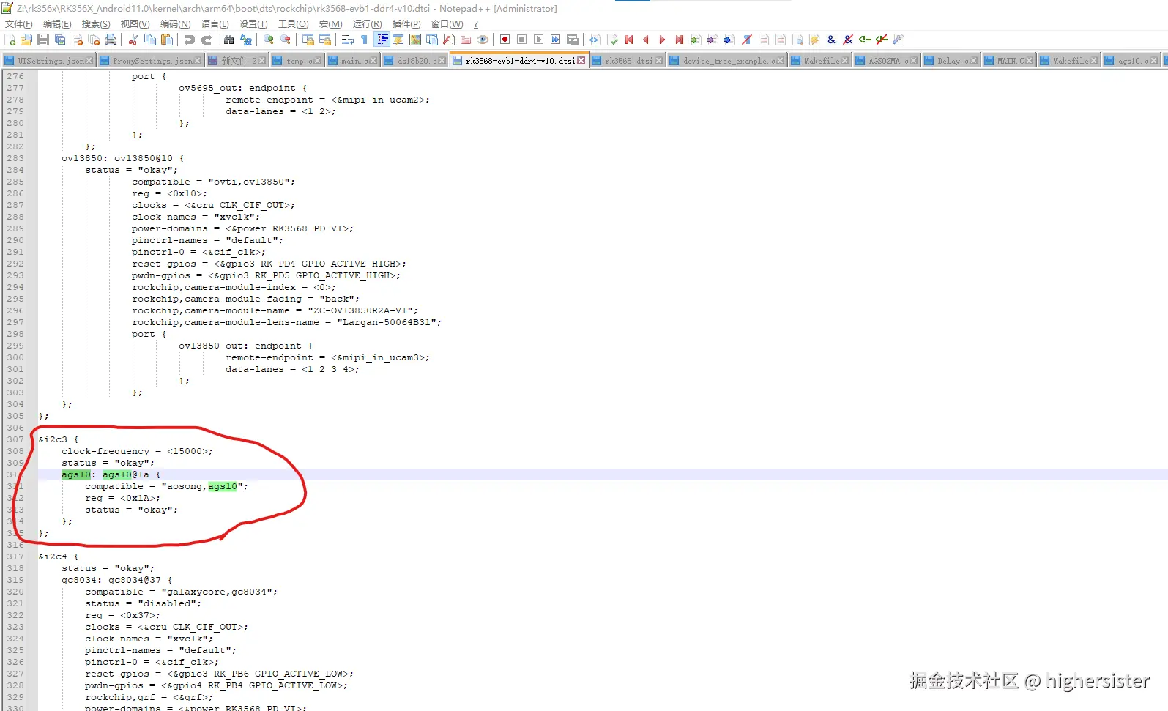The image size is (1168, 711).
Task: Click the red next-arrow plugin icon
Action: [663, 40]
